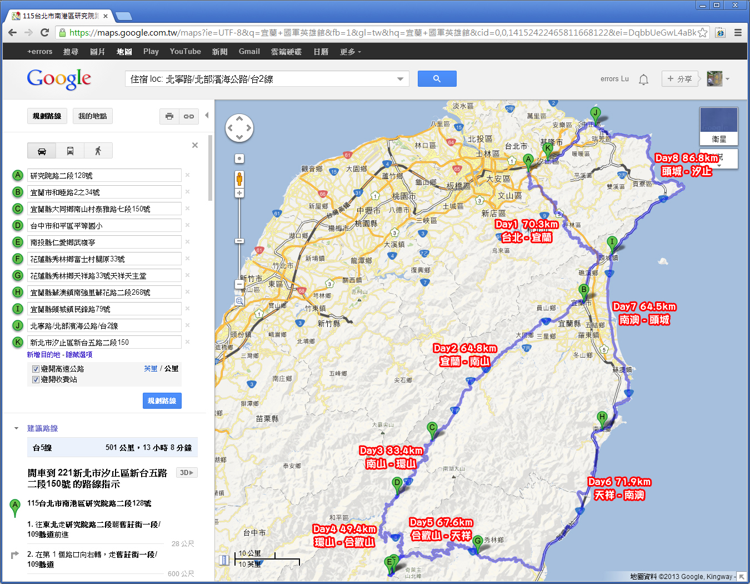Open the 更多 menu in the Google bar
This screenshot has width=750, height=584.
[x=351, y=52]
